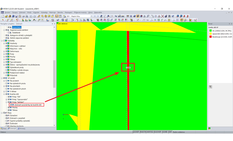This screenshot has width=233, height=141.
Task: Collapse the Vygenerovaná zatížení tree node
Action: pyautogui.click(x=4, y=30)
